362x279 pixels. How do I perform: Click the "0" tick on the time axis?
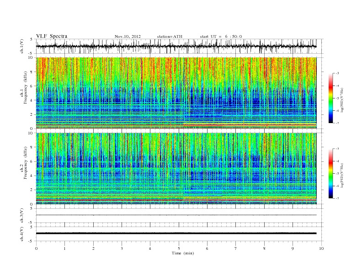(x=36, y=248)
